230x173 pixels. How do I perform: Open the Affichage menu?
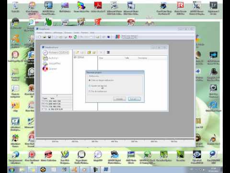coord(58,33)
